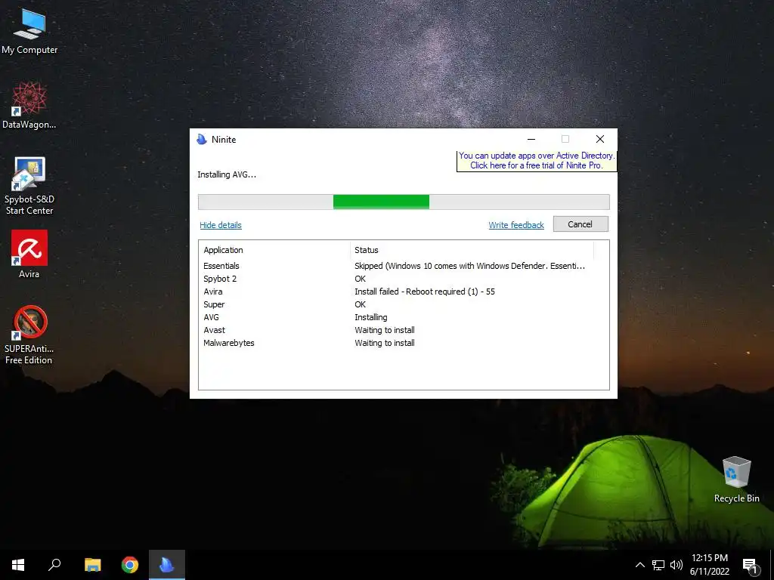Click the green installation progress bar

(404, 202)
